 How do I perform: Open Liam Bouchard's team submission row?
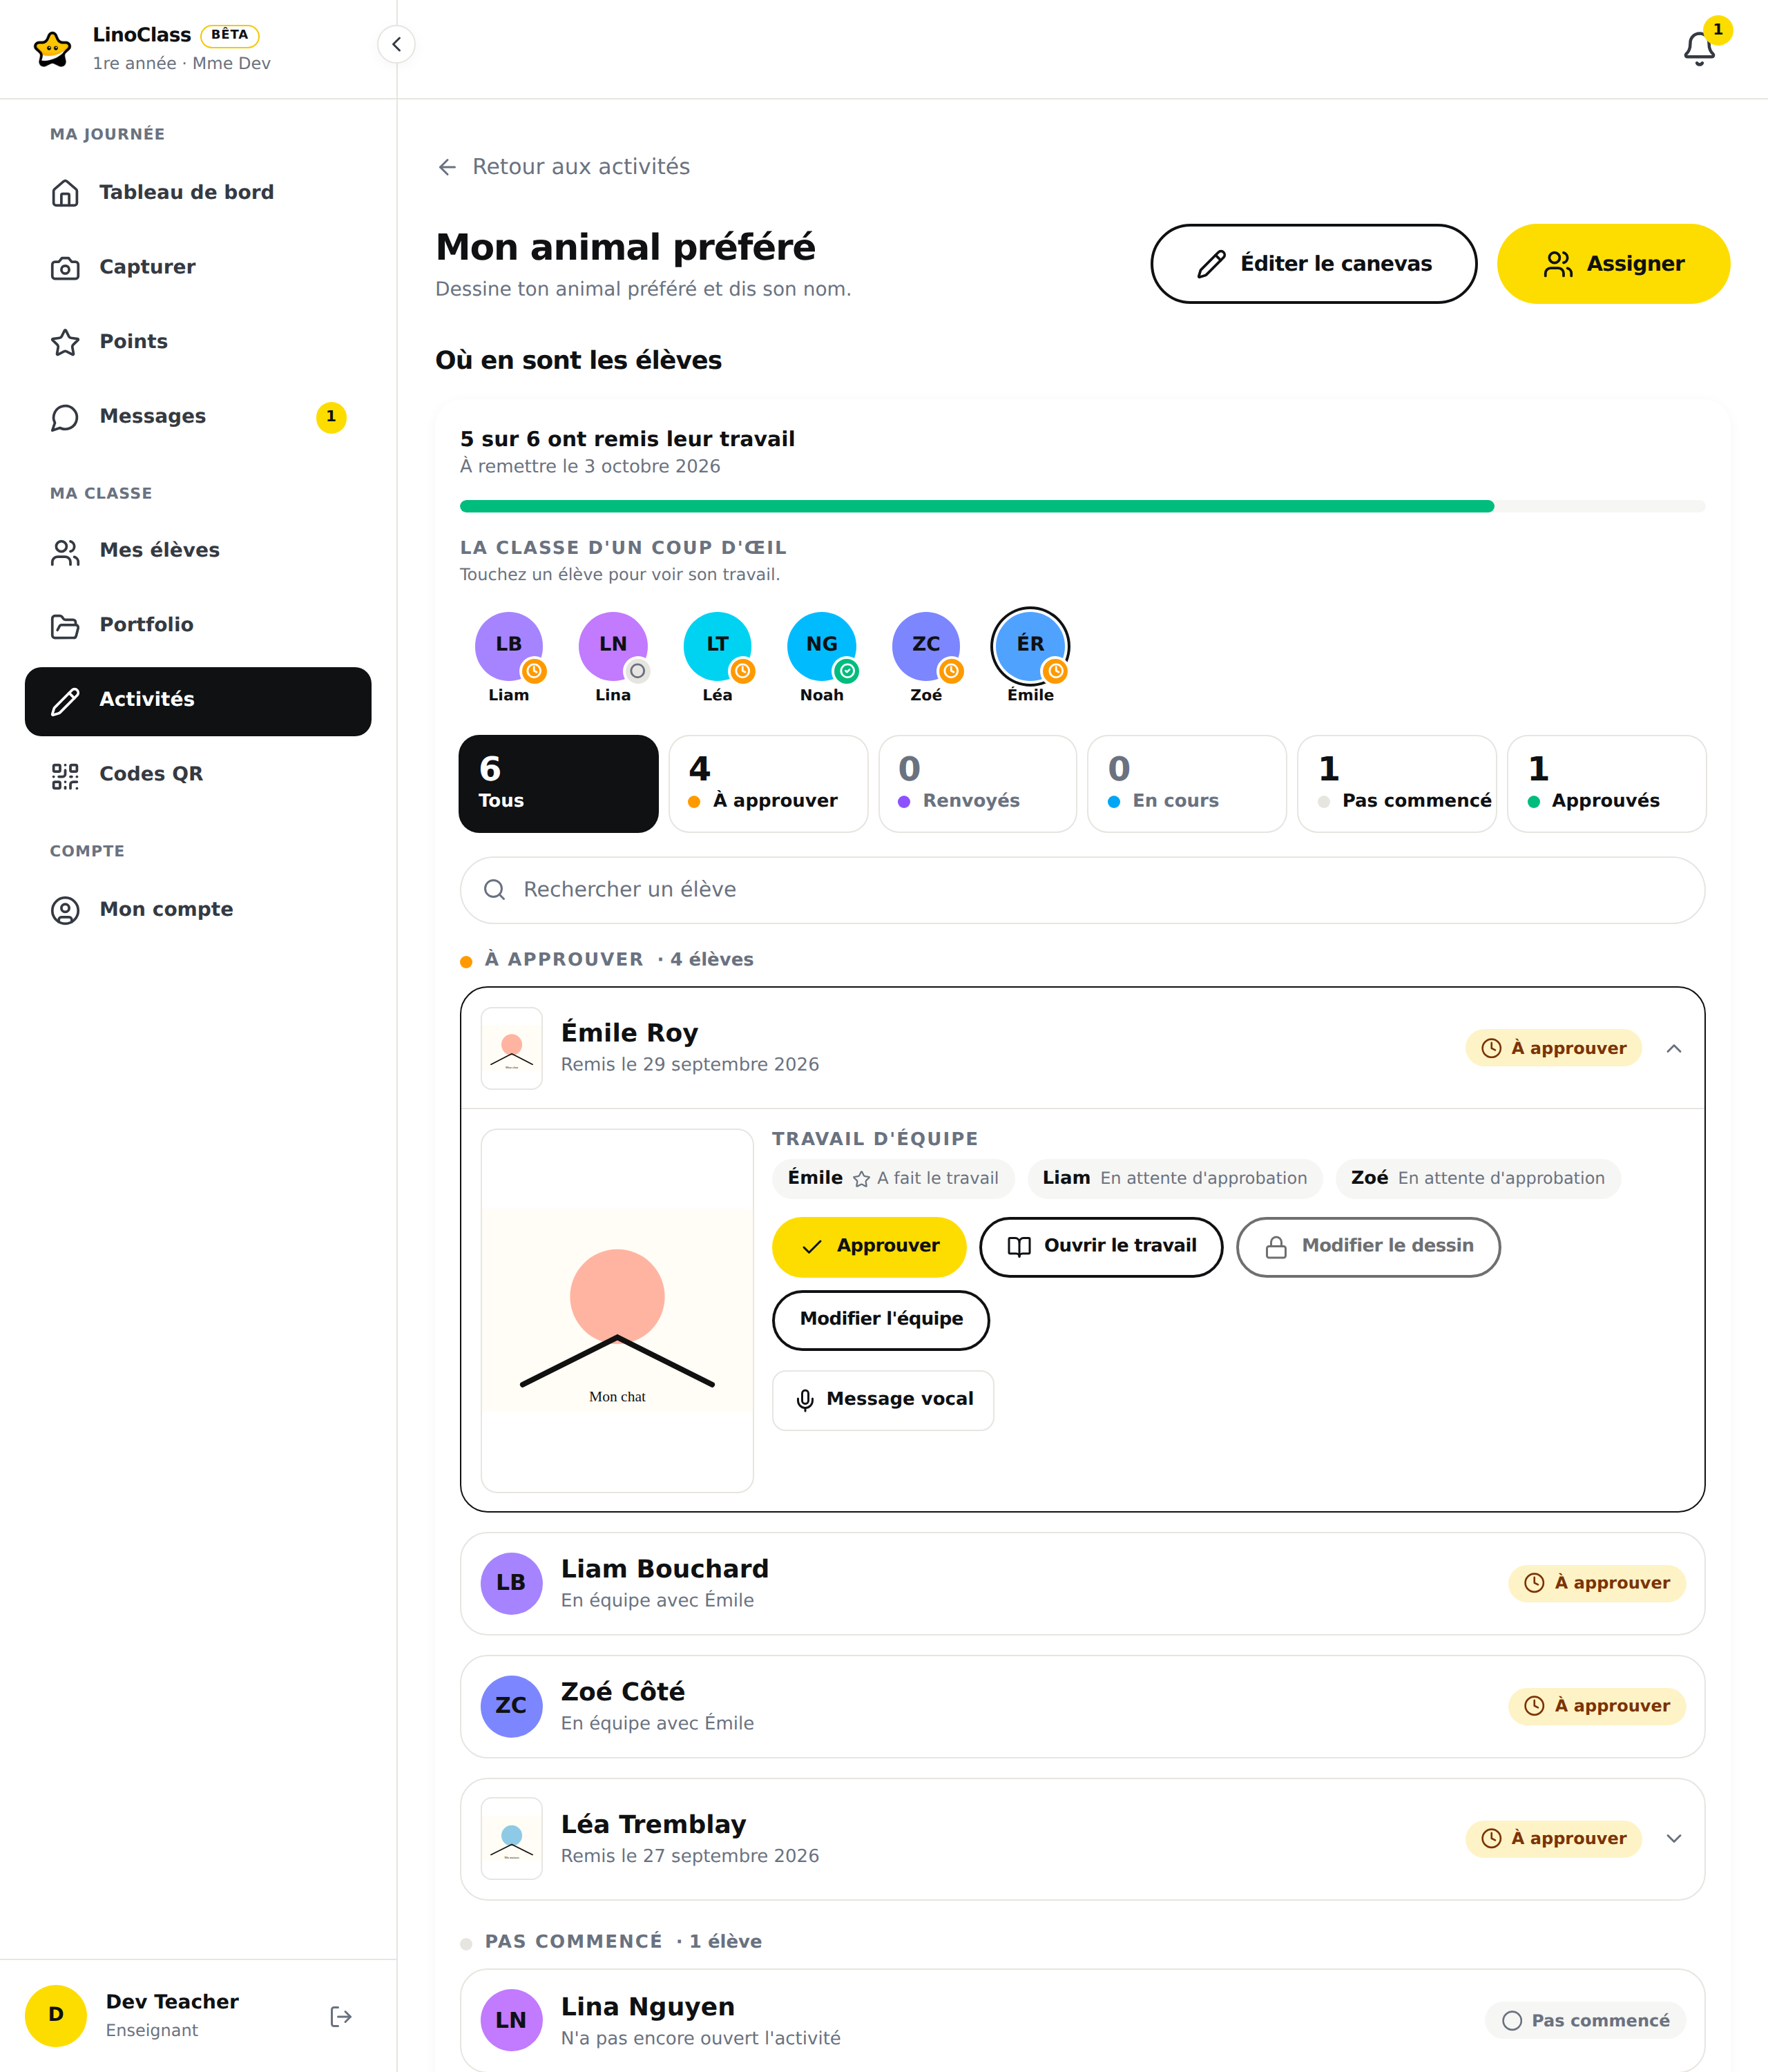(x=1082, y=1583)
